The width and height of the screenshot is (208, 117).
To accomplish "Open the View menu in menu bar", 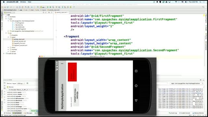I will click(x=30, y=2).
